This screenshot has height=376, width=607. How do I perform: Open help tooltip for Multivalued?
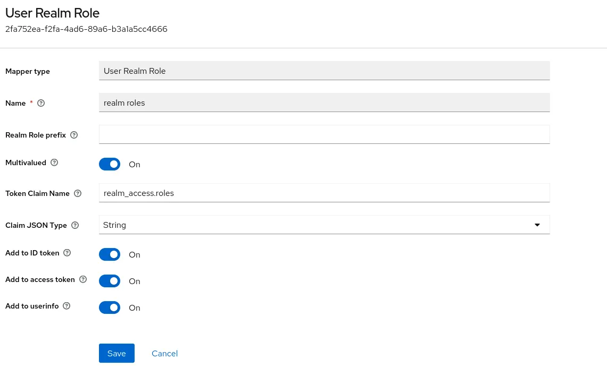(x=54, y=163)
